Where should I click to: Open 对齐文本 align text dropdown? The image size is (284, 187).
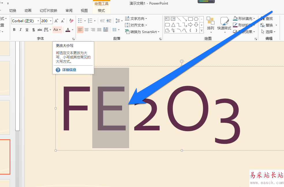[x=136, y=25]
